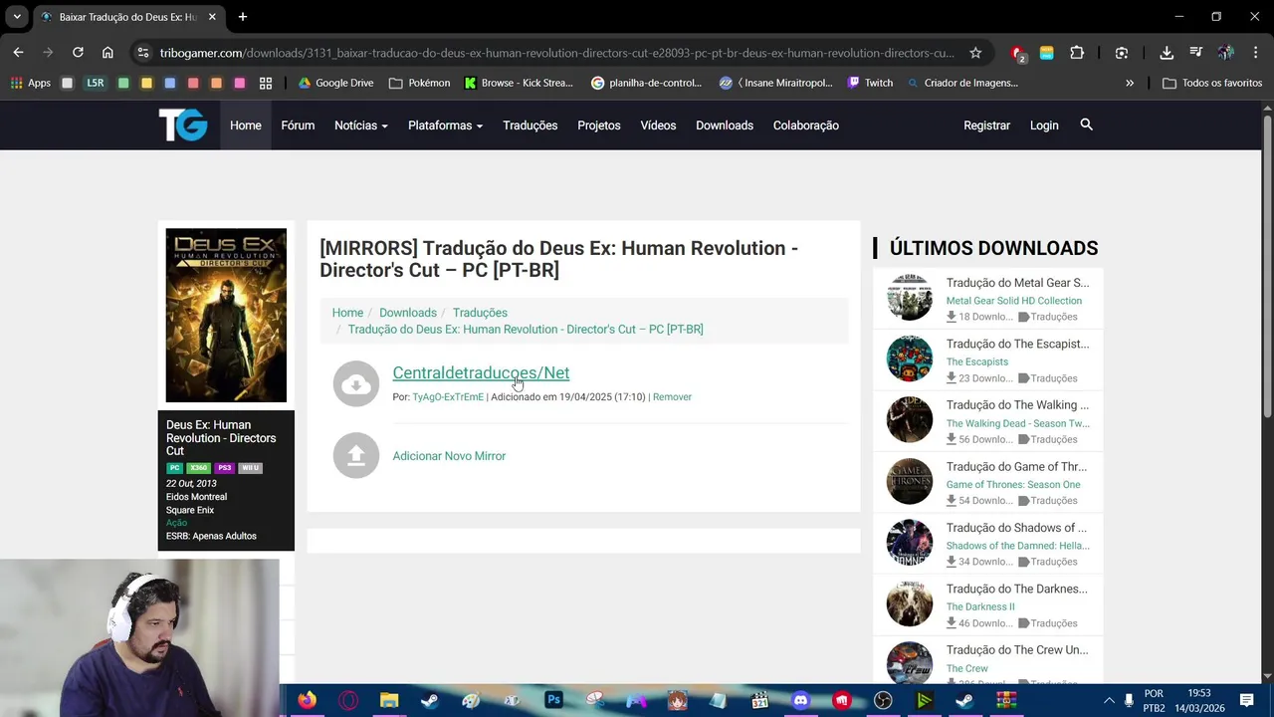Click the Downloads breadcrumb
This screenshot has height=717, width=1274.
pos(408,313)
